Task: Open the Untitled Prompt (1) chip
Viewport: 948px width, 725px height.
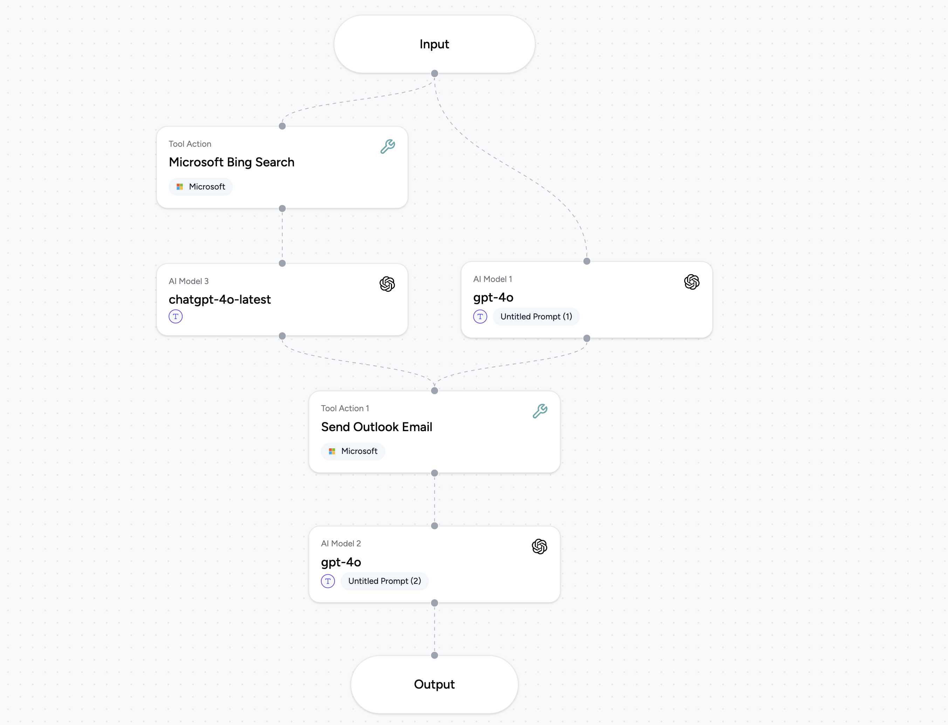Action: 536,316
